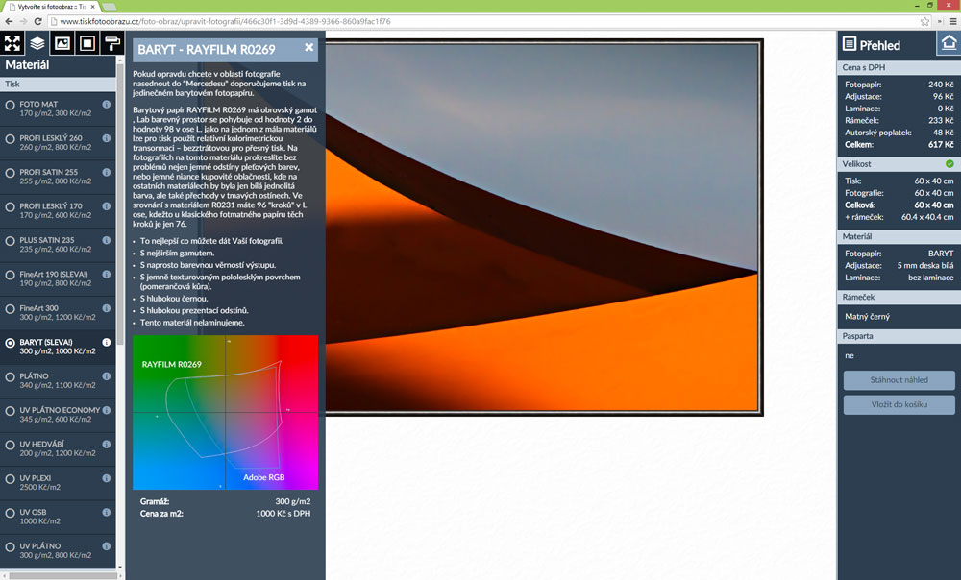Click the Stáhnout náhled button
The height and width of the screenshot is (580, 961).
coord(899,380)
